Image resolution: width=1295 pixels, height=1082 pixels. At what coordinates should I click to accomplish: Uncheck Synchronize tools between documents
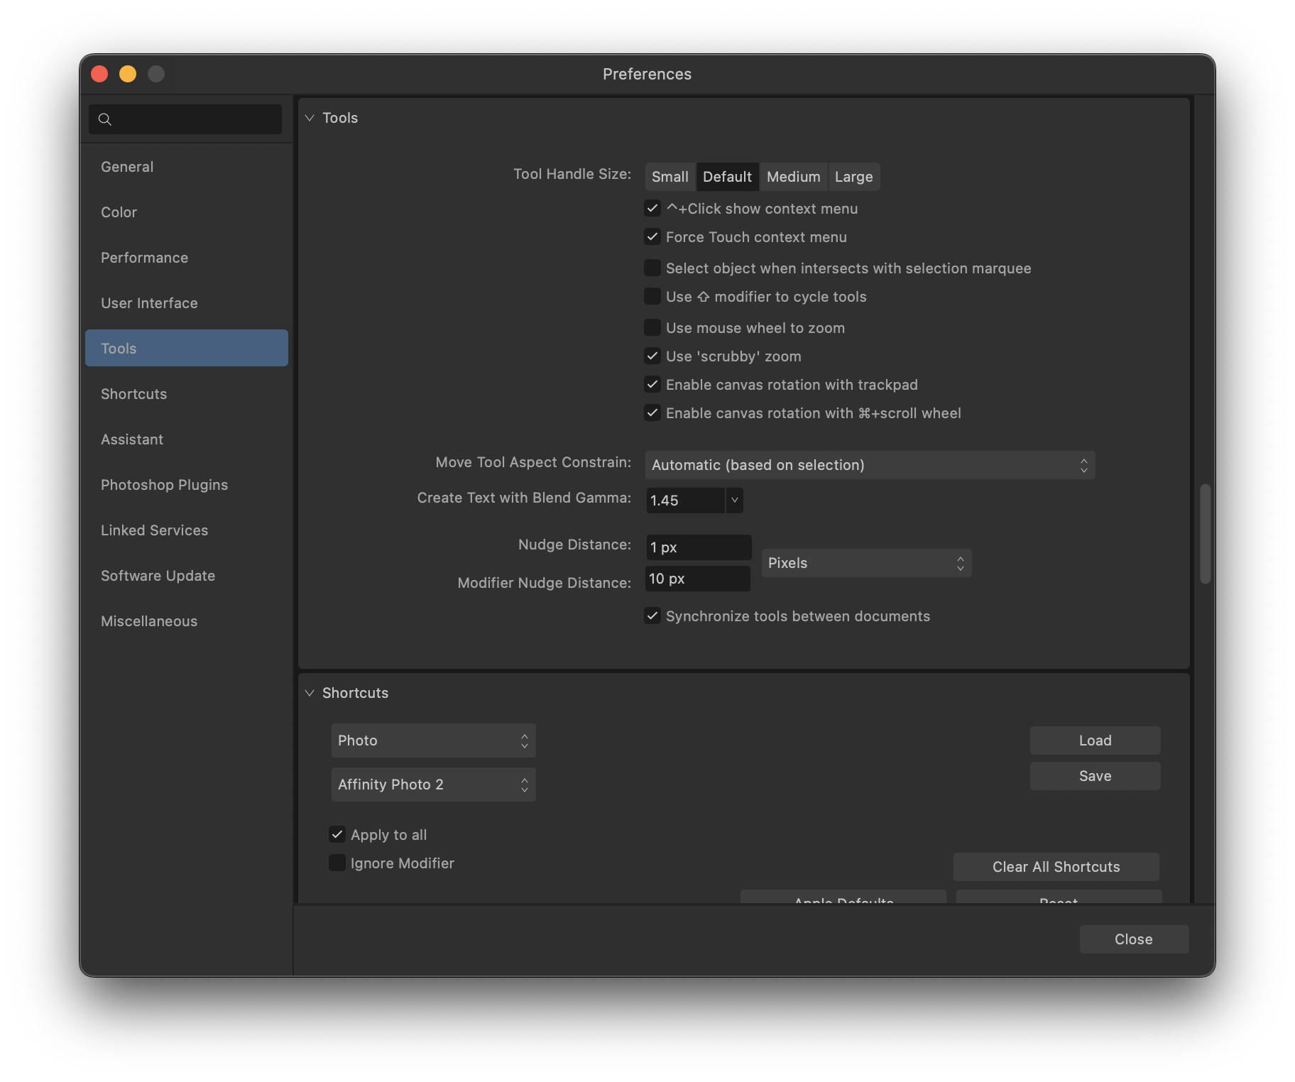pyautogui.click(x=652, y=616)
